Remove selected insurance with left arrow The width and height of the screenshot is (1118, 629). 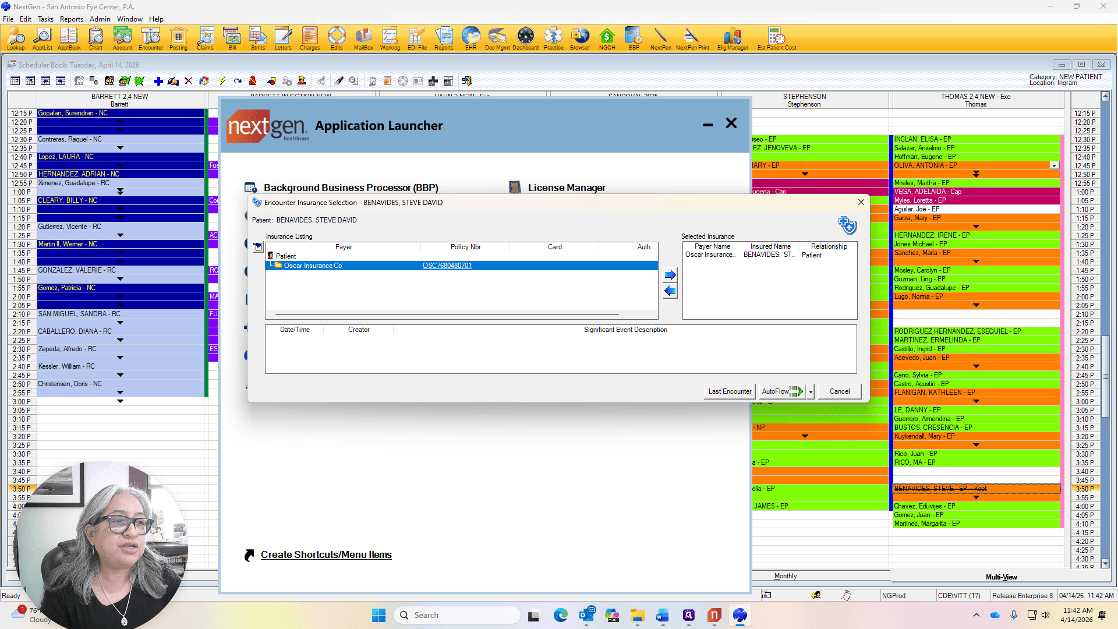click(x=670, y=291)
